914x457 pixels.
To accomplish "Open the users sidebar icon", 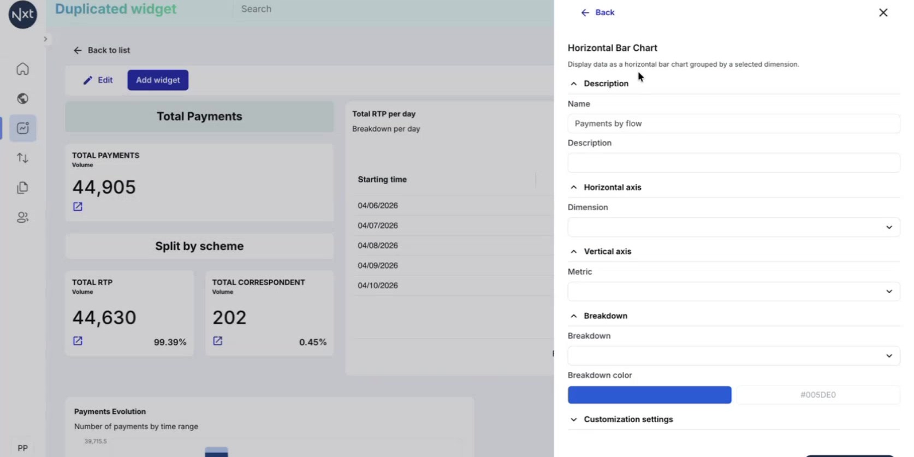I will pyautogui.click(x=22, y=217).
